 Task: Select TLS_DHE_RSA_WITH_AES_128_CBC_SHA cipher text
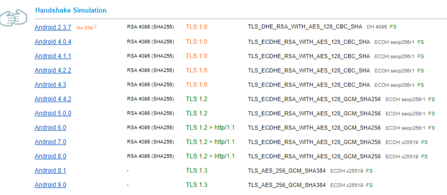[x=305, y=27]
